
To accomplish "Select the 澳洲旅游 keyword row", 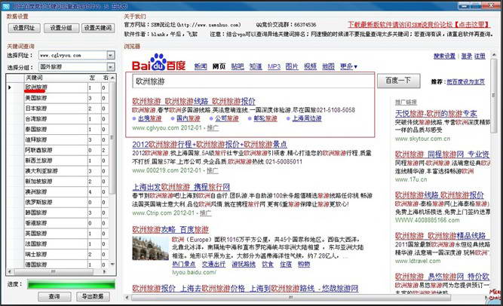I will point(58,191).
